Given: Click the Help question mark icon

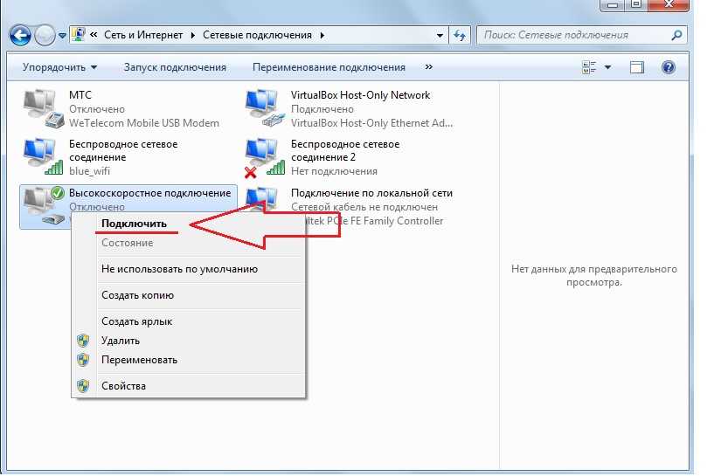Looking at the screenshot, I should [x=669, y=67].
